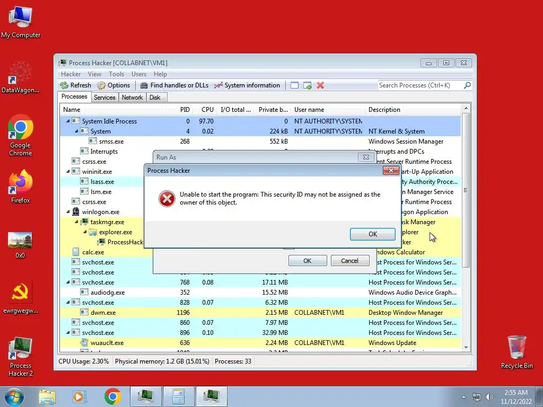Click the scrollbar down arrow
This screenshot has height=407, width=543.
point(466,348)
